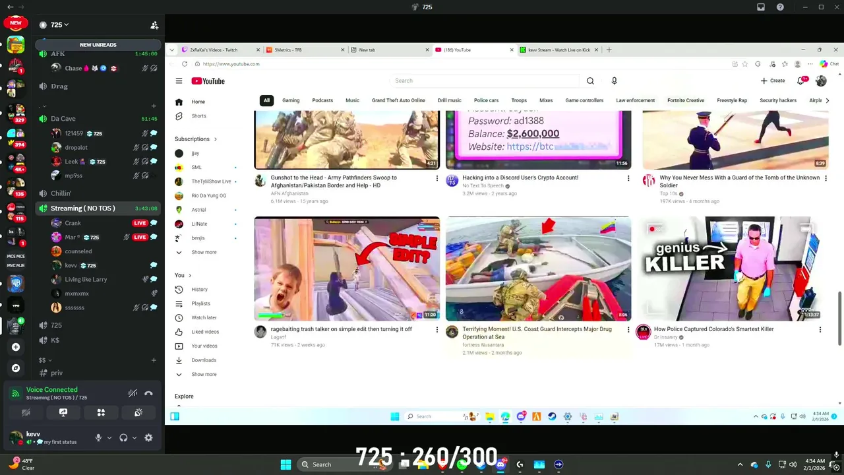Select the Police cars chip
Image resolution: width=844 pixels, height=475 pixels.
486,100
